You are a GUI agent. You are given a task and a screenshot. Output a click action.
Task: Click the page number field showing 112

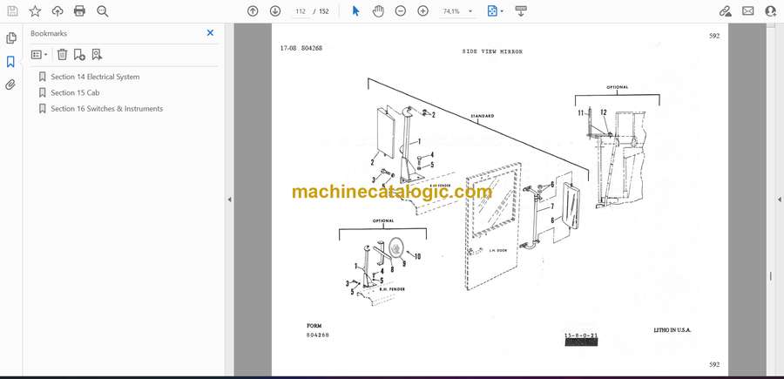point(300,11)
